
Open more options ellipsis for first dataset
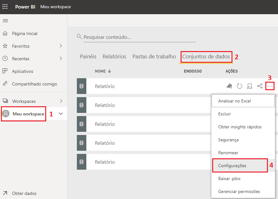tap(270, 86)
